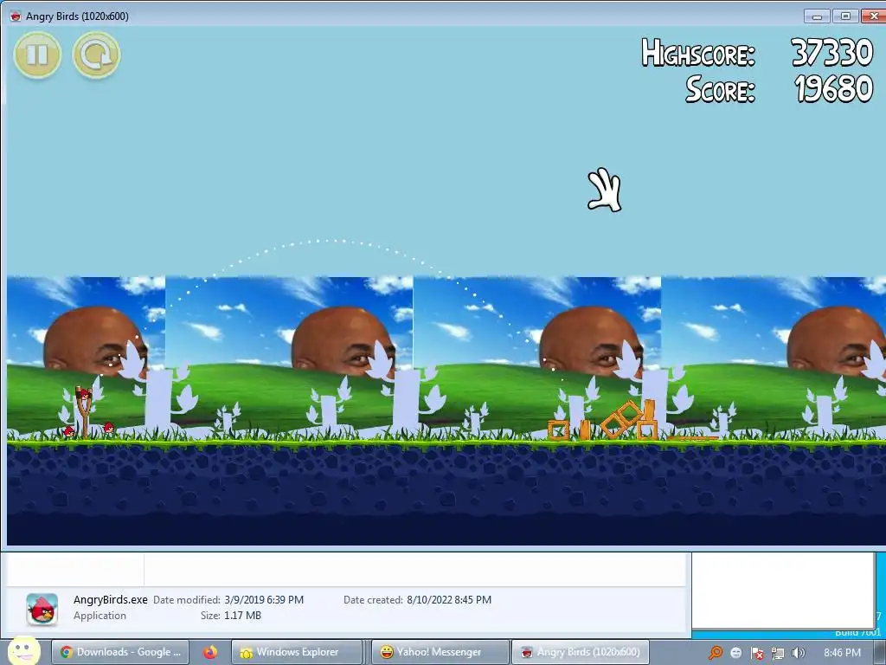
Task: Click the smiley face tray icon
Action: point(736,653)
